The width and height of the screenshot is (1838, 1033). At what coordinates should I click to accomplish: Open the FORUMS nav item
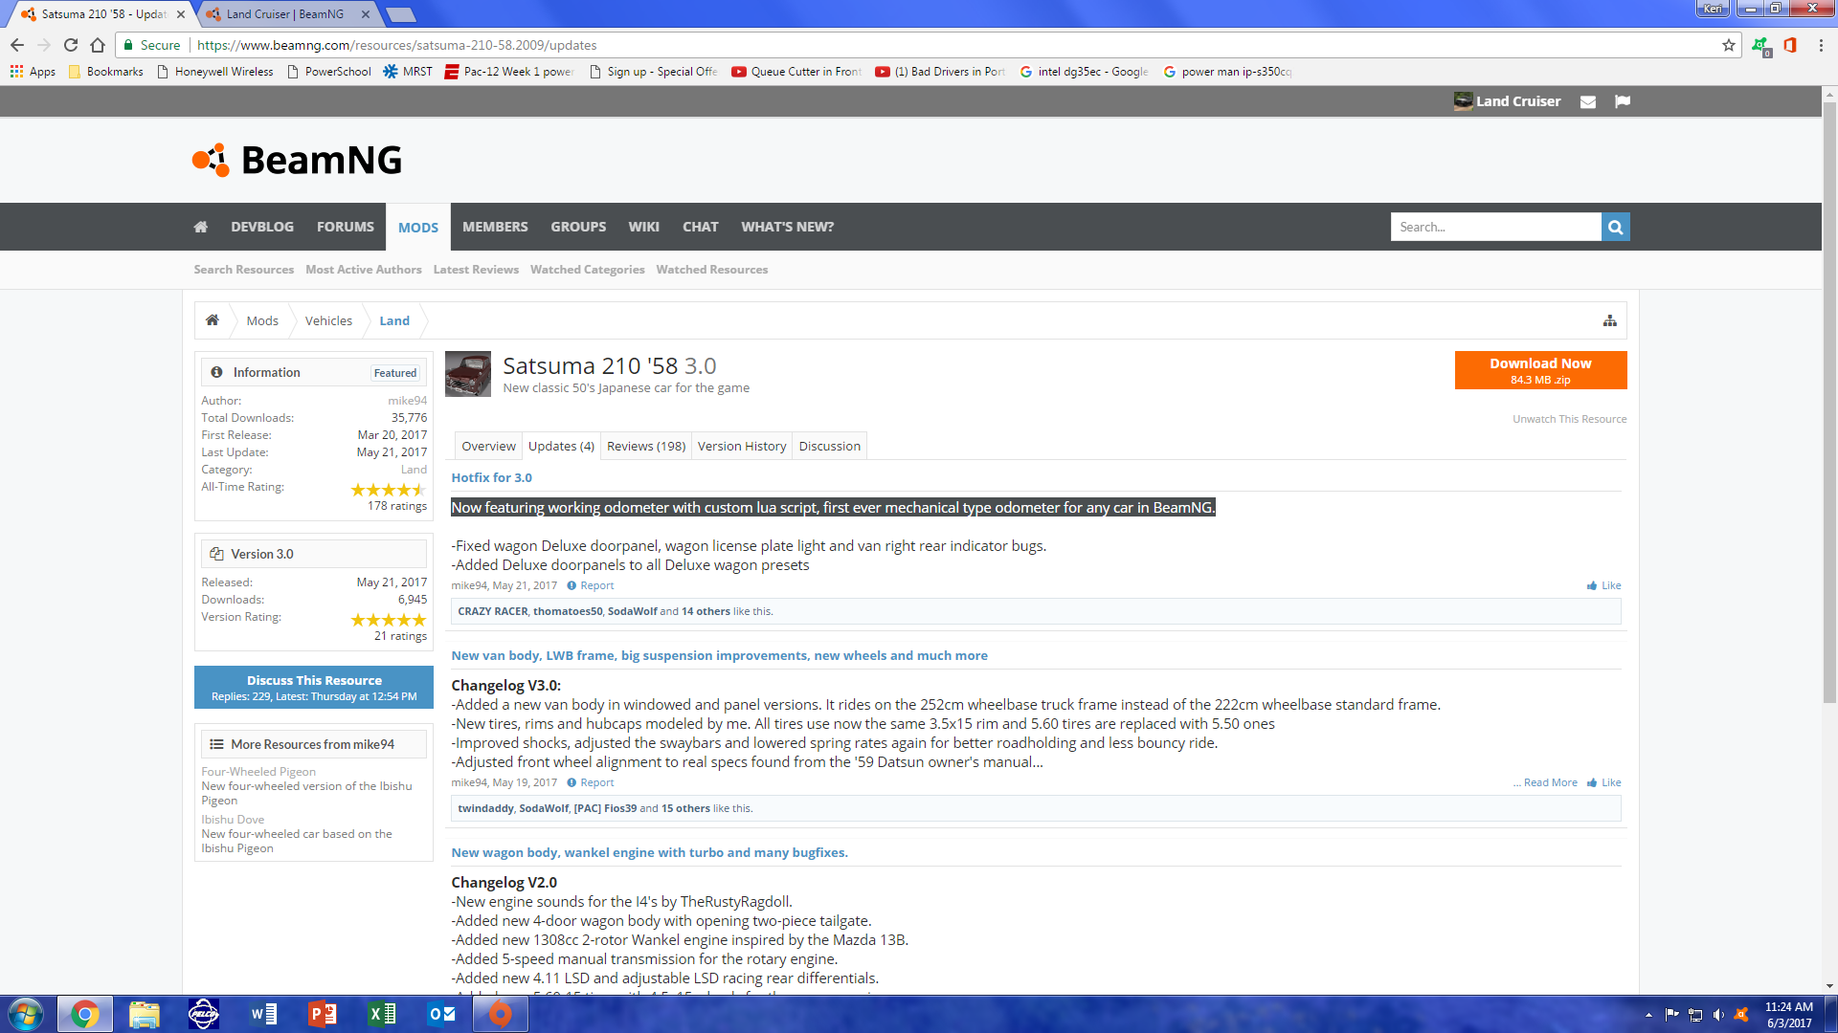346,227
